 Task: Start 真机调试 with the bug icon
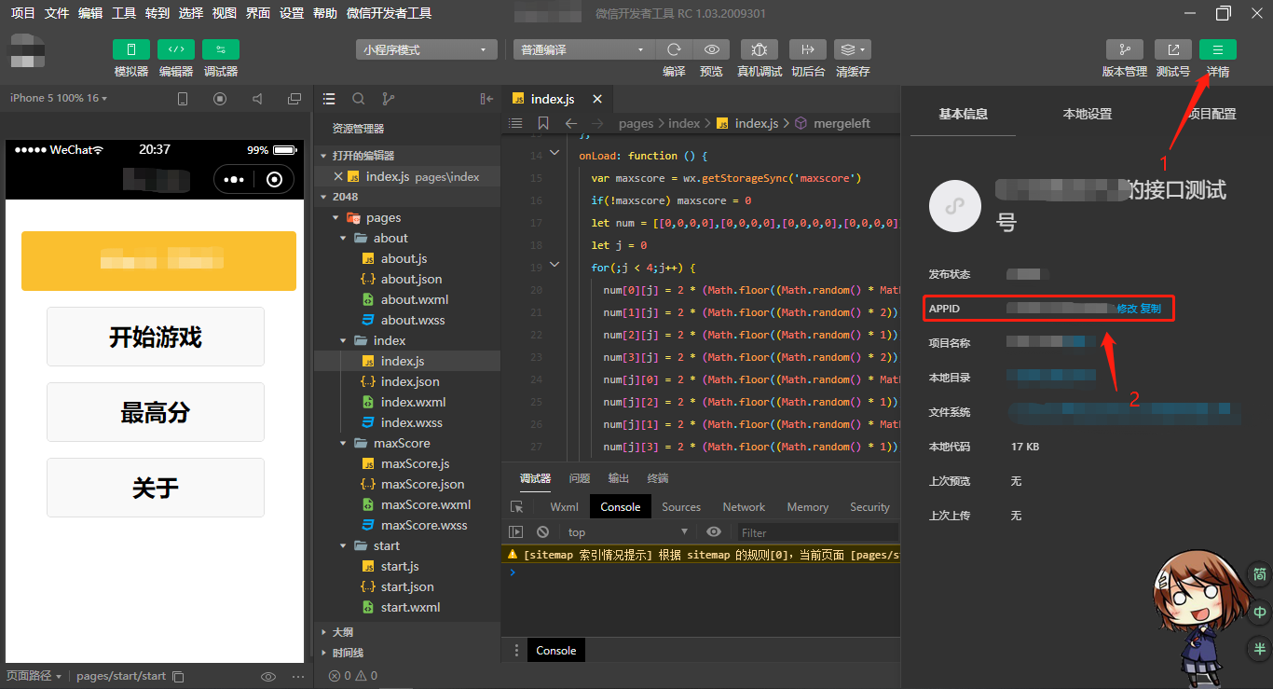pos(760,49)
